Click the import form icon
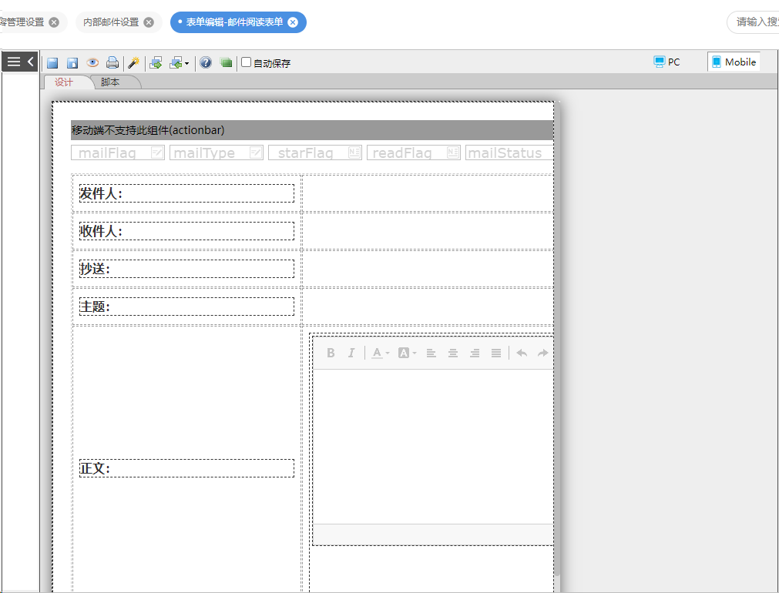 tap(176, 62)
